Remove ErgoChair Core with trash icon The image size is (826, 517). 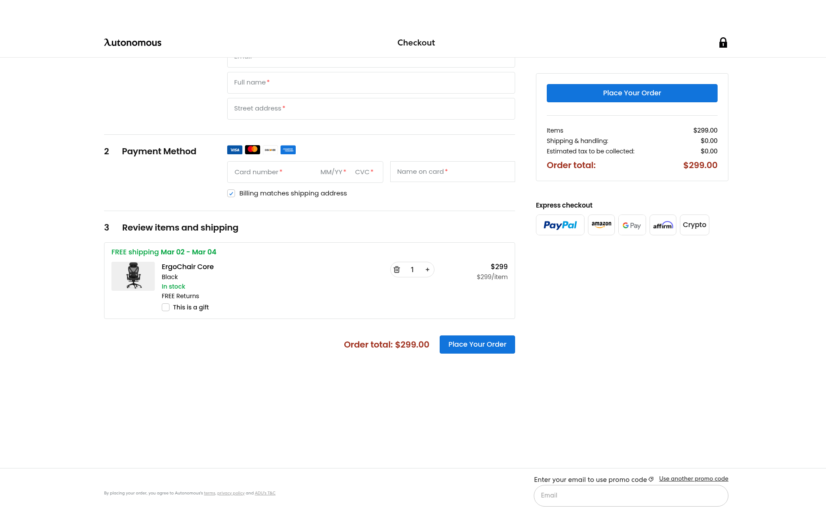point(397,270)
